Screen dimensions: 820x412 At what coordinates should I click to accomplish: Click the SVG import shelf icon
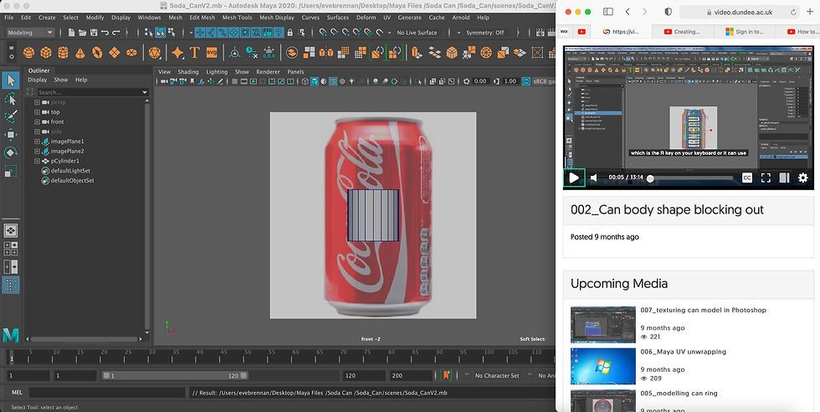pos(212,53)
